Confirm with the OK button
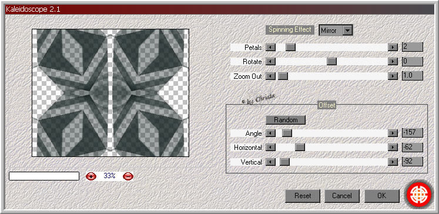The height and width of the screenshot is (214, 439). click(x=381, y=196)
